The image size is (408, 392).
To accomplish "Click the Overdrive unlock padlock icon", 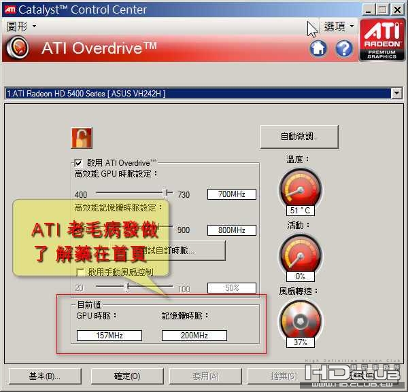I will (x=82, y=138).
